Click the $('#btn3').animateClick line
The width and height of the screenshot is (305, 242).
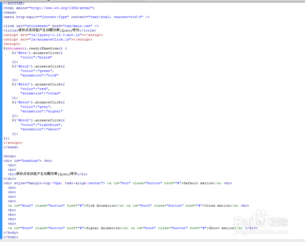38,84
